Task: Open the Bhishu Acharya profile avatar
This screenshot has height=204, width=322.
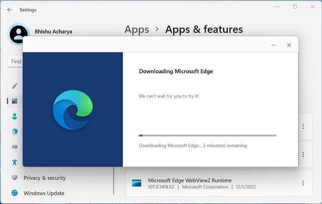Action: [x=19, y=34]
